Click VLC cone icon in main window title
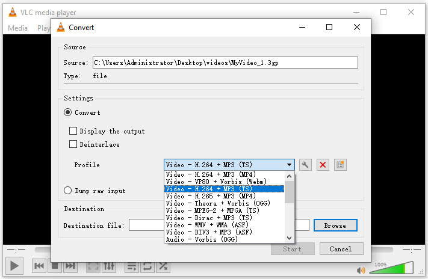Viewport: 428px width, 279px height. 12,12
